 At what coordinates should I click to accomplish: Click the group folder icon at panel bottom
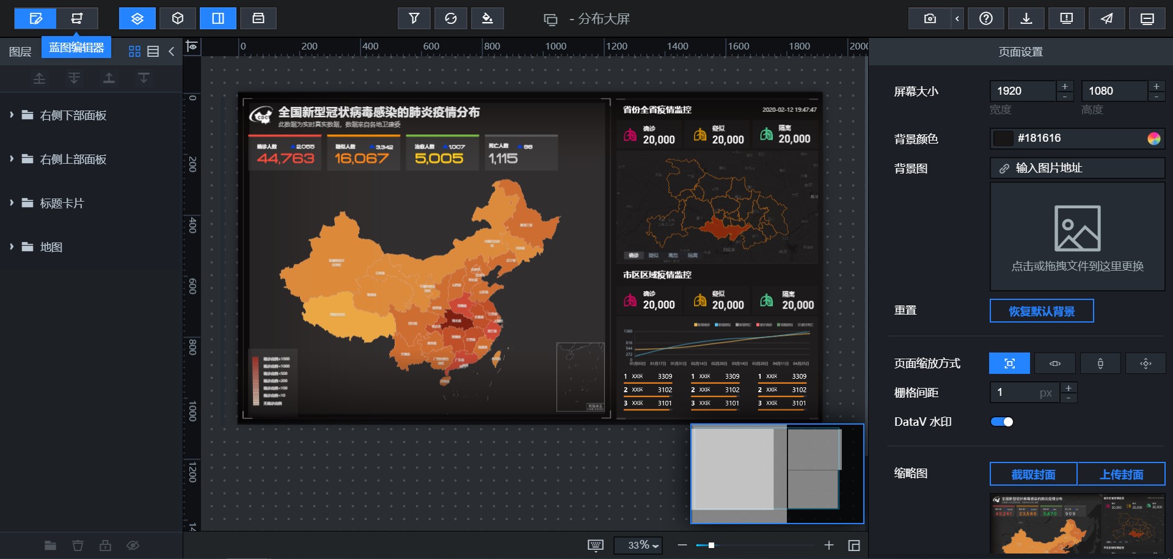click(50, 546)
